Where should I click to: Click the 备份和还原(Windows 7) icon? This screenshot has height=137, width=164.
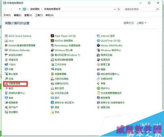52,55
